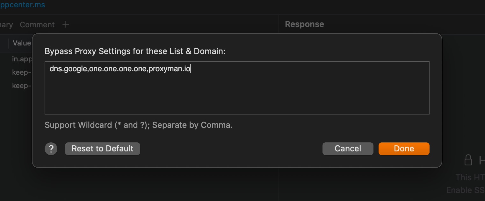Place cursor after proxyman.io in the field
485x201 pixels.
point(191,69)
